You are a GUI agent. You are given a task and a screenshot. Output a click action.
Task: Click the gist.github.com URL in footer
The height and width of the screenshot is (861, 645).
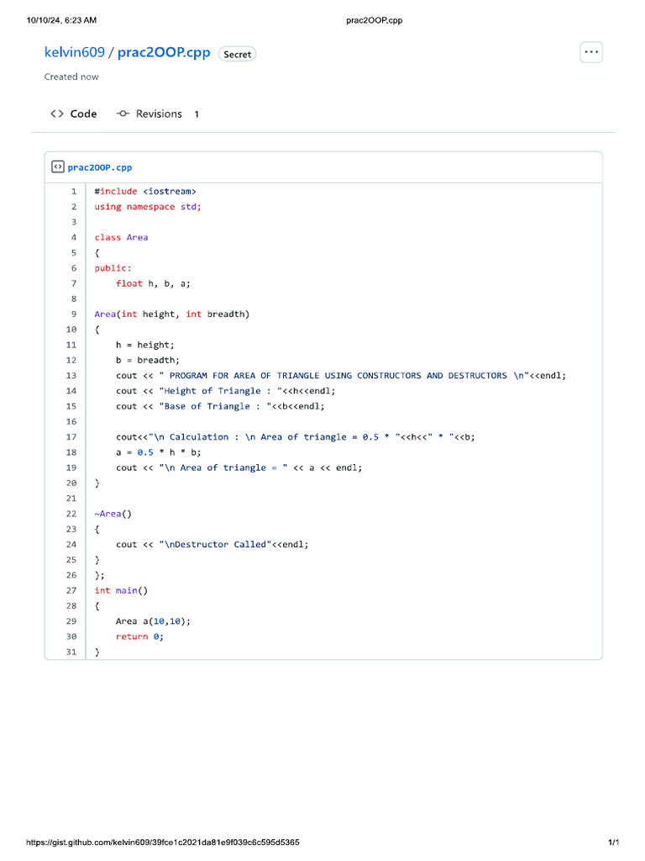[x=163, y=843]
